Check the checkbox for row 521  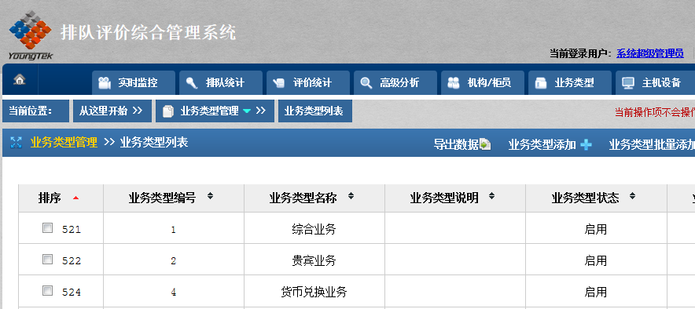(x=47, y=228)
